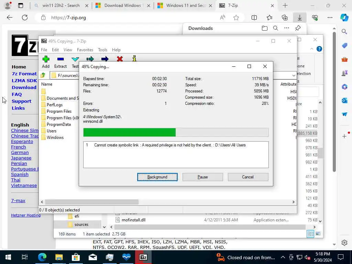
Task: Open the FAQ link on 7-zip site
Action: coord(17,94)
